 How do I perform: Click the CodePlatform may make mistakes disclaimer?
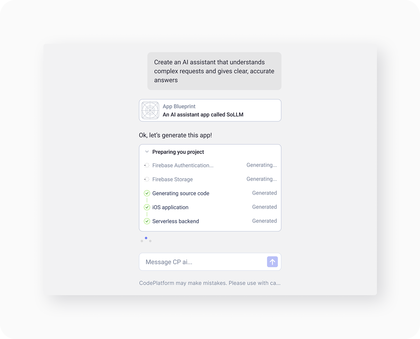pyautogui.click(x=210, y=283)
